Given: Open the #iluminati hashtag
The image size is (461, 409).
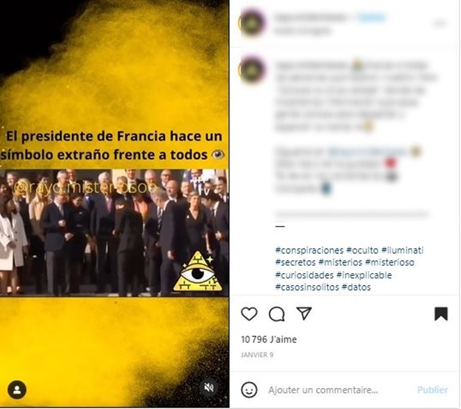Looking at the screenshot, I should [x=402, y=250].
